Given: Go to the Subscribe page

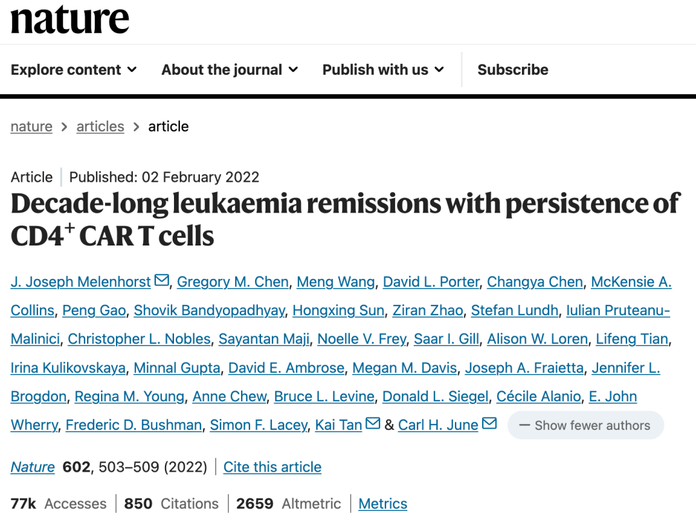Looking at the screenshot, I should coord(512,70).
